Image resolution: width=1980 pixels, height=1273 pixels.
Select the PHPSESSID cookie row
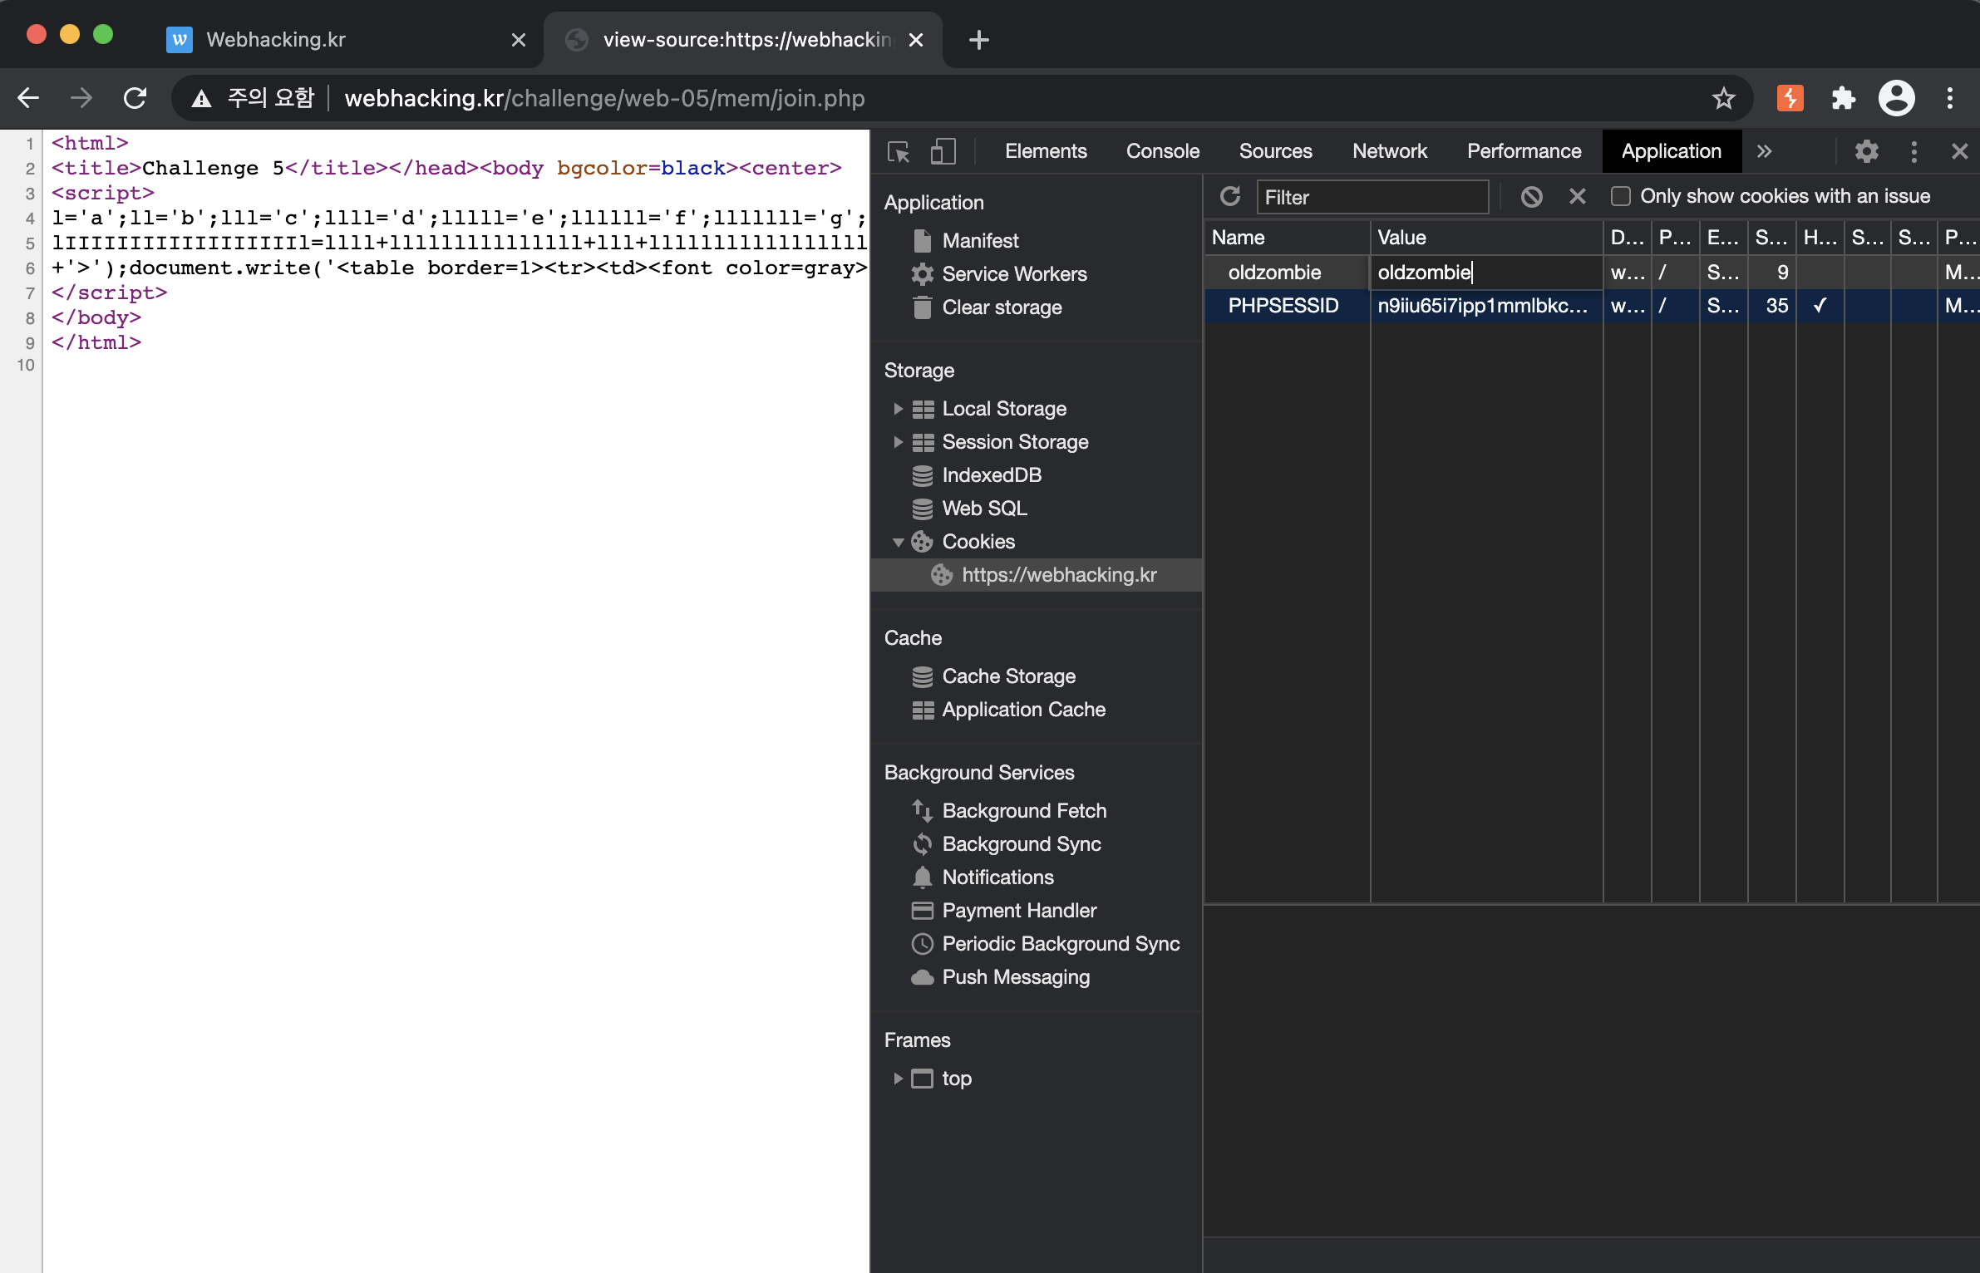[x=1283, y=306]
